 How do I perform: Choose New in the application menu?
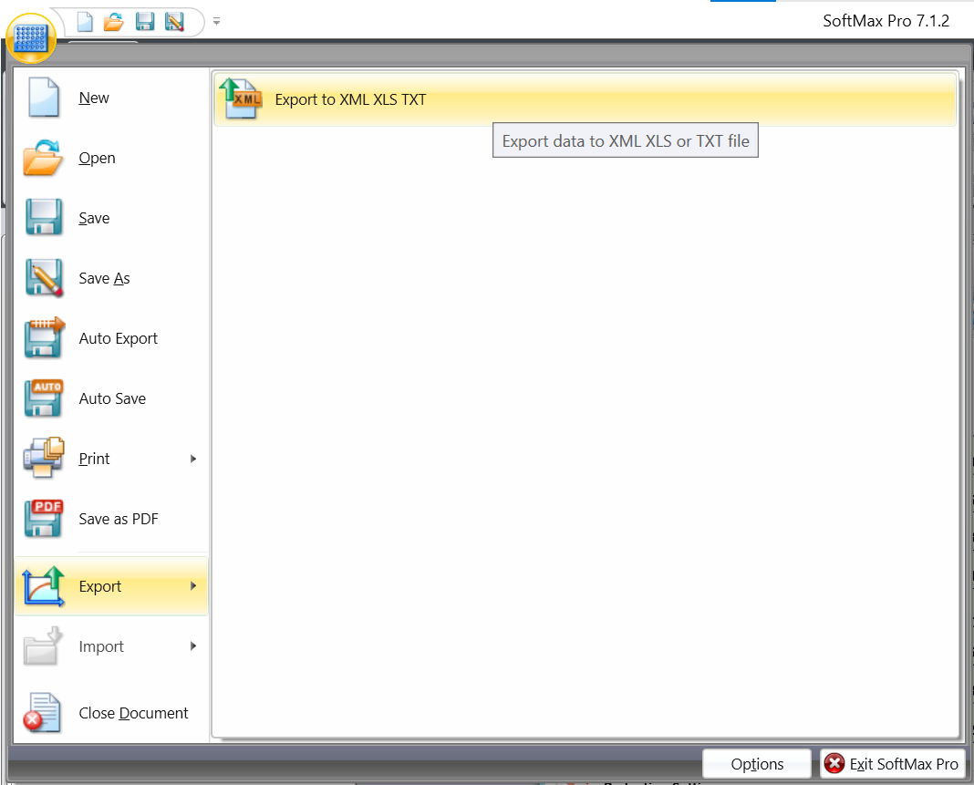tap(112, 98)
